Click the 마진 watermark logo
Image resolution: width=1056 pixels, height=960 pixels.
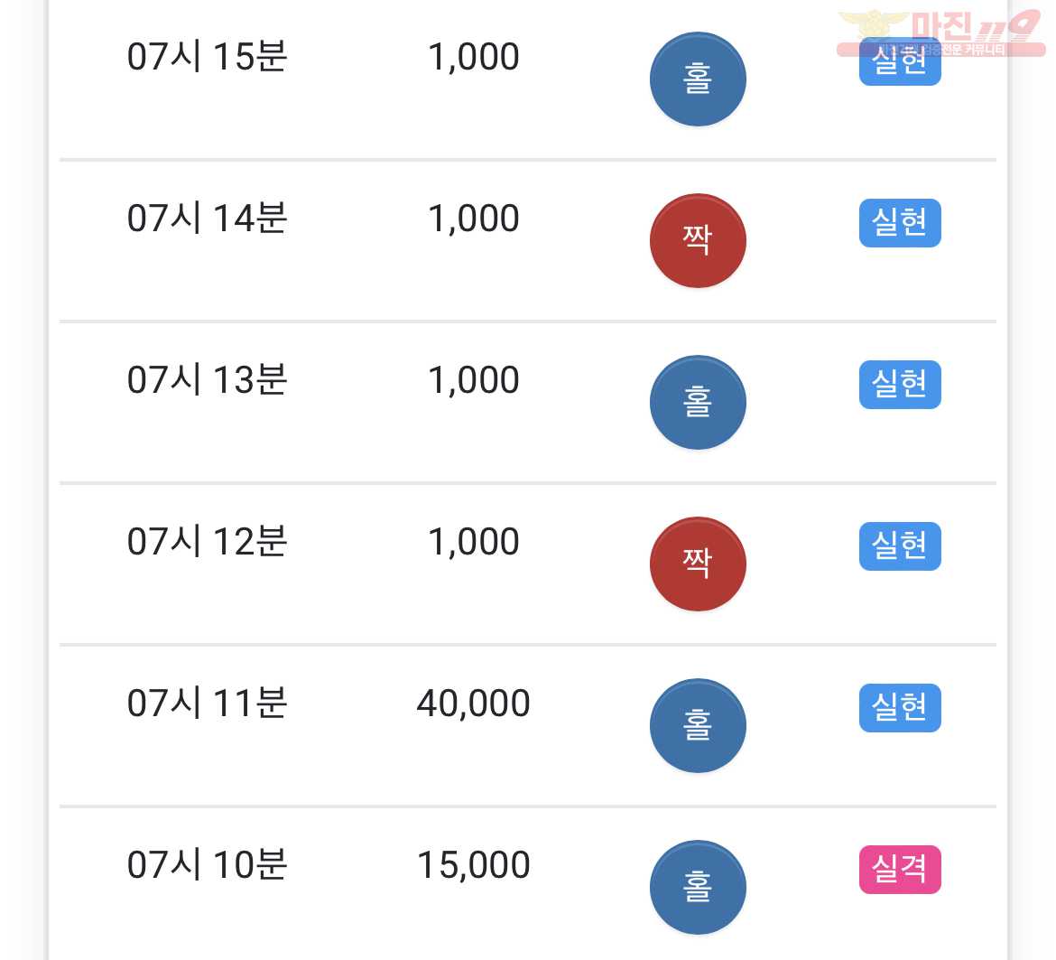(x=940, y=33)
